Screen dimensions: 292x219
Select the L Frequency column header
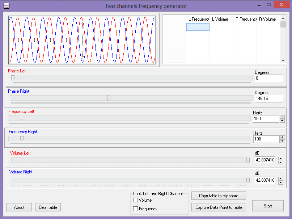[x=198, y=19]
